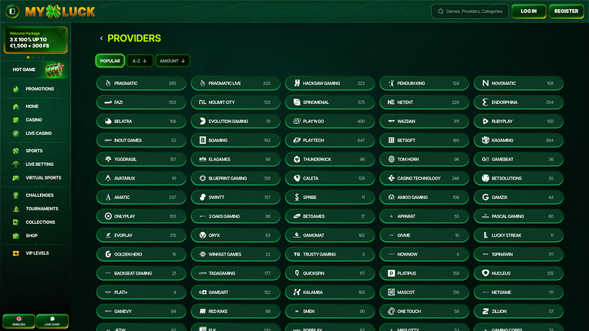
Task: Click the Shop sidebar icon
Action: coord(16,235)
